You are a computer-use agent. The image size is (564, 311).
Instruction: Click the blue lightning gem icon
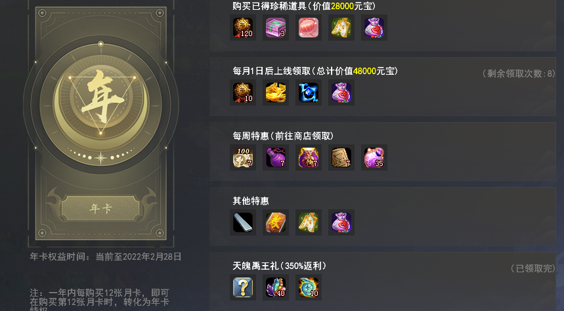pos(308,93)
